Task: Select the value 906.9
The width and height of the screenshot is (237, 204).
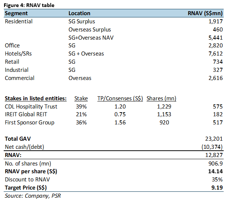Action: coord(216,164)
